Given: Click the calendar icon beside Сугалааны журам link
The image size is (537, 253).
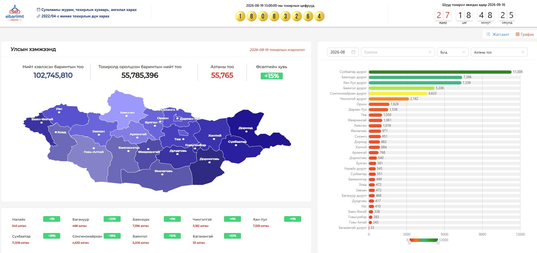Looking at the screenshot, I should (x=38, y=10).
